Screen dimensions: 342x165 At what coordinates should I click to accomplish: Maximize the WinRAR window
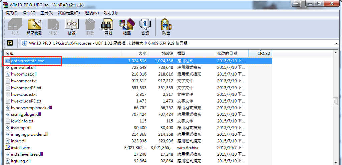pyautogui.click(x=320, y=3)
